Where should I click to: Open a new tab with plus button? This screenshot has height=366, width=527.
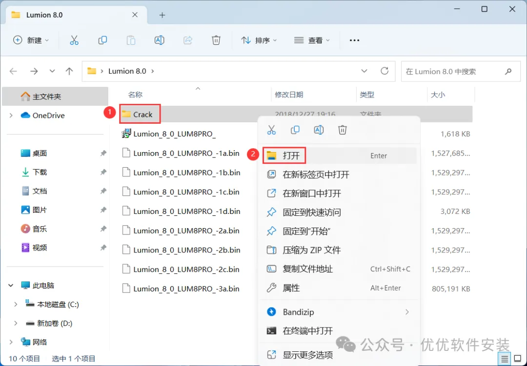pyautogui.click(x=162, y=15)
